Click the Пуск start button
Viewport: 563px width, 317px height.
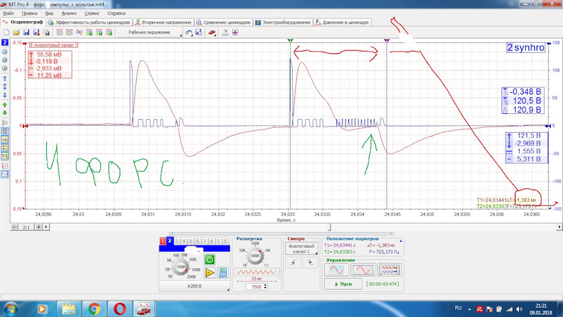pyautogui.click(x=343, y=284)
